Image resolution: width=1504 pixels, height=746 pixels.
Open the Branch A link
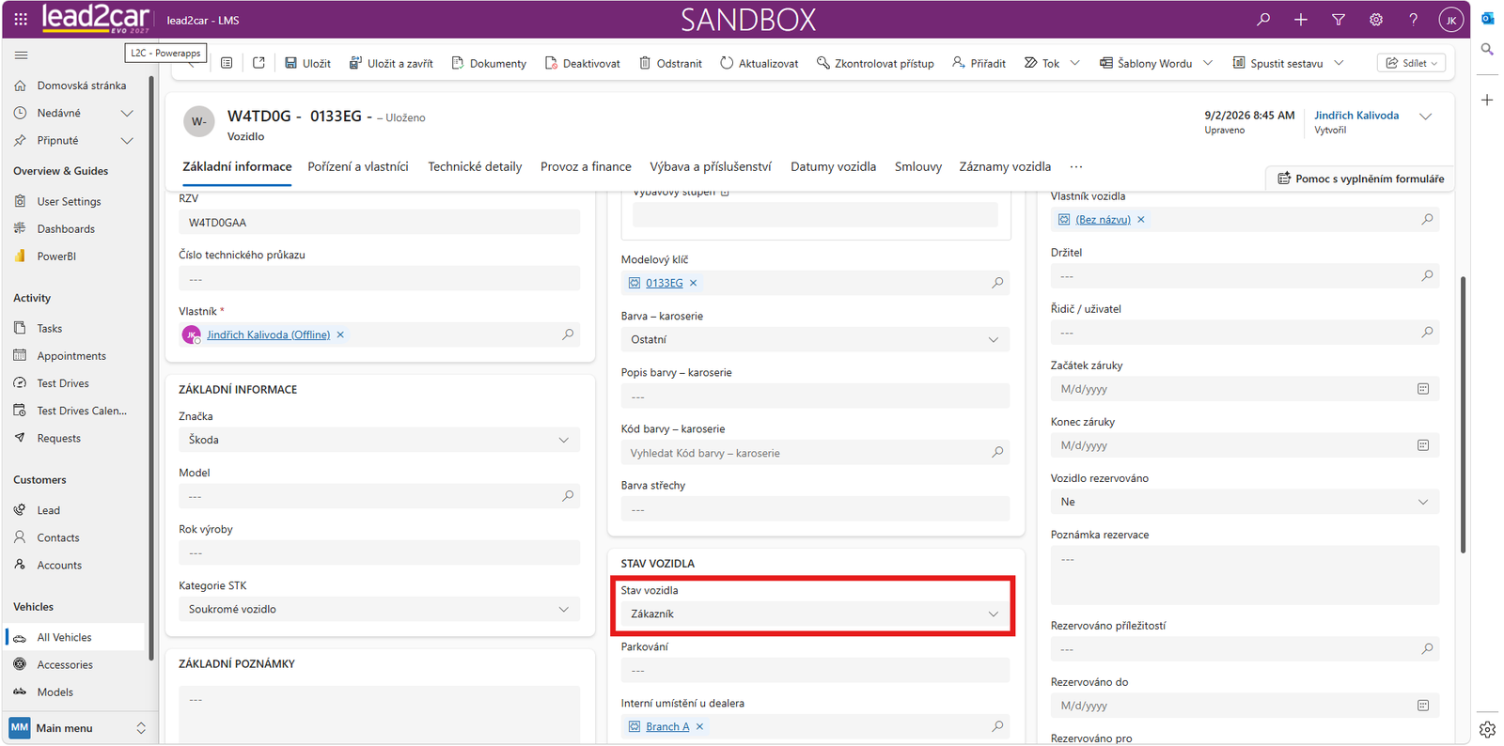point(667,726)
